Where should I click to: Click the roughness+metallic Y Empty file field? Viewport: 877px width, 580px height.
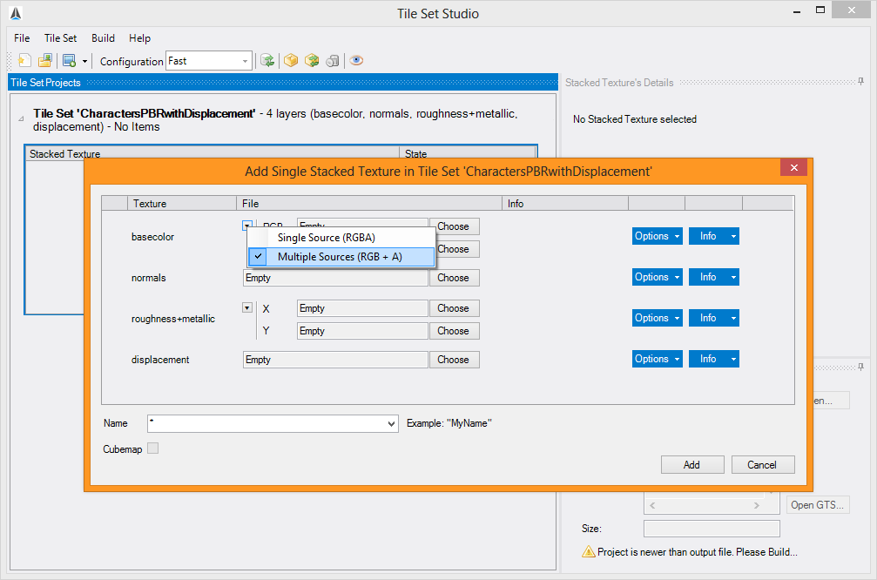pos(362,331)
